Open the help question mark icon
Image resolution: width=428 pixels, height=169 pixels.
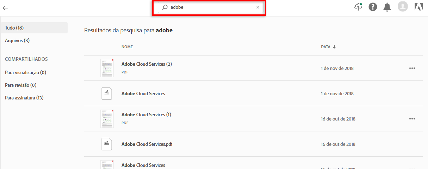tap(373, 7)
